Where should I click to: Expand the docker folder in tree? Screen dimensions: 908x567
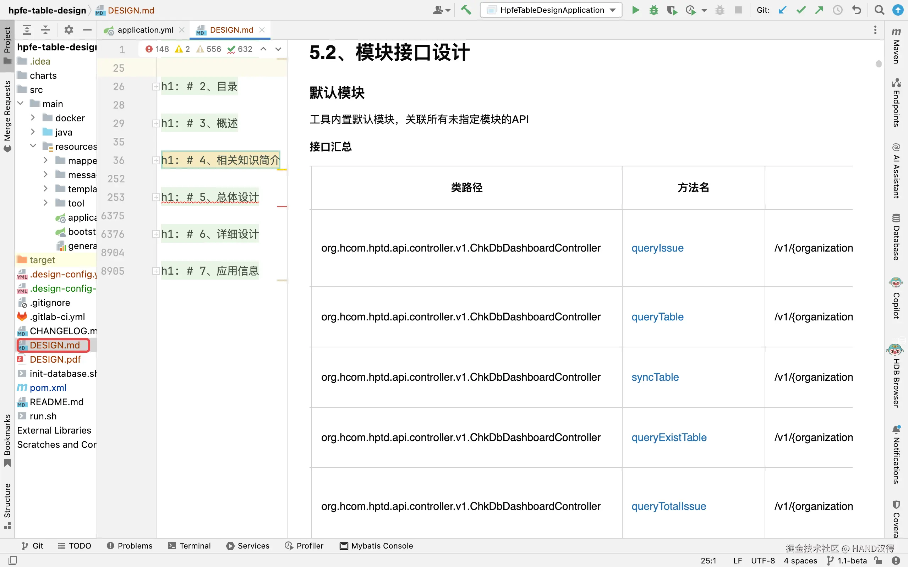pyautogui.click(x=33, y=118)
